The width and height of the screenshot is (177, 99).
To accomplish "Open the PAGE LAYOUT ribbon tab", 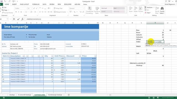I will [25, 4].
